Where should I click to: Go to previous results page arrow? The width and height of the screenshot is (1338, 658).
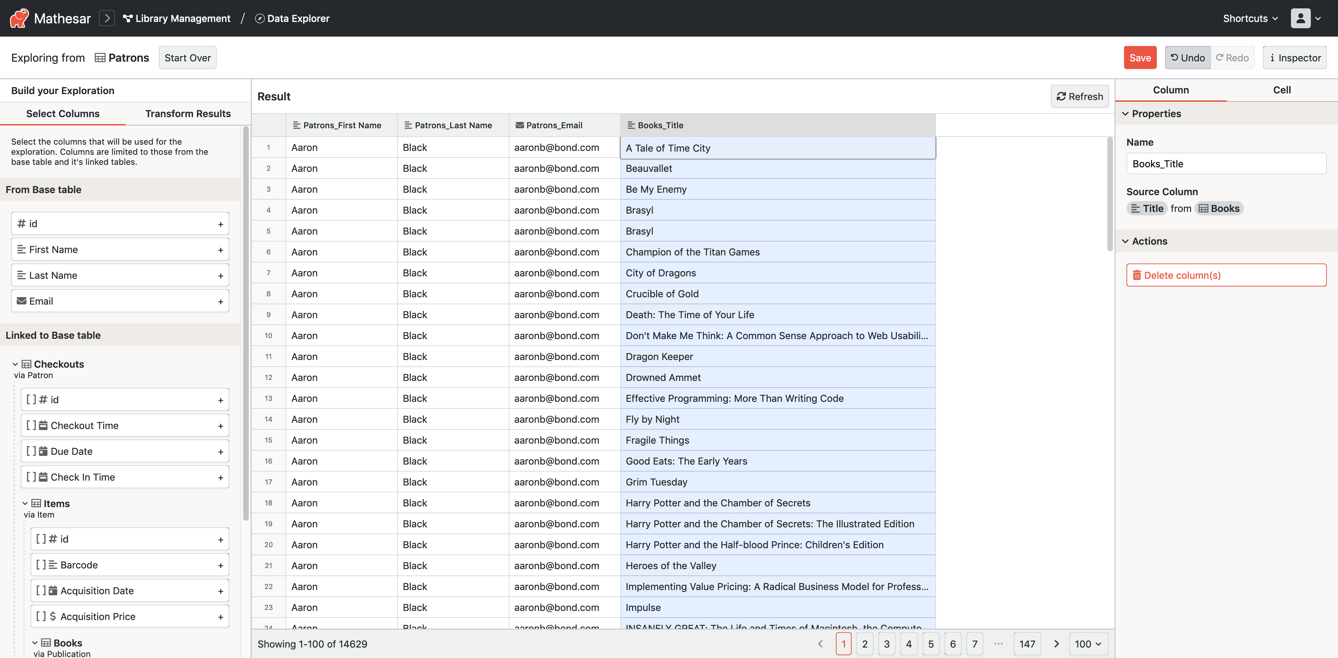point(821,644)
